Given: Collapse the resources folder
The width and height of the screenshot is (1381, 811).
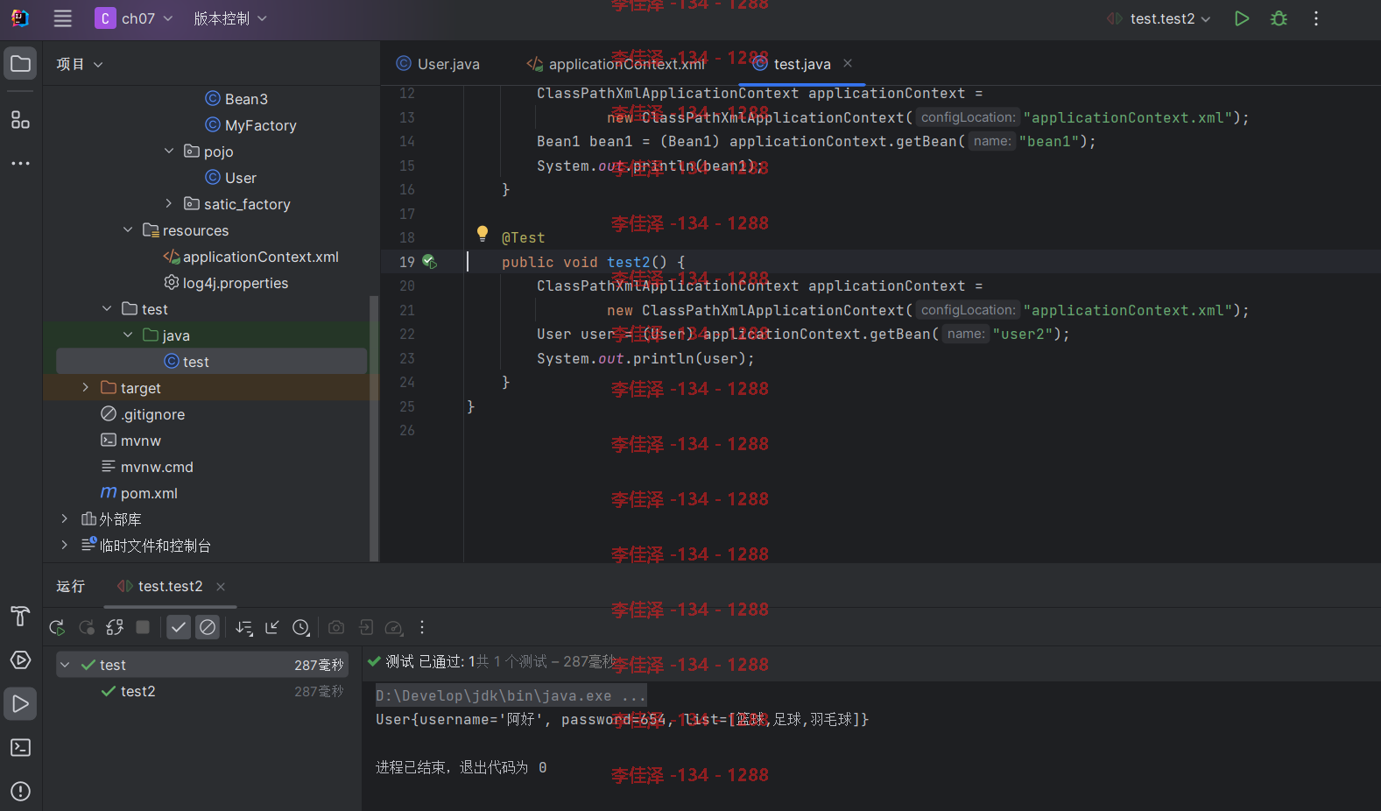Looking at the screenshot, I should [x=128, y=229].
